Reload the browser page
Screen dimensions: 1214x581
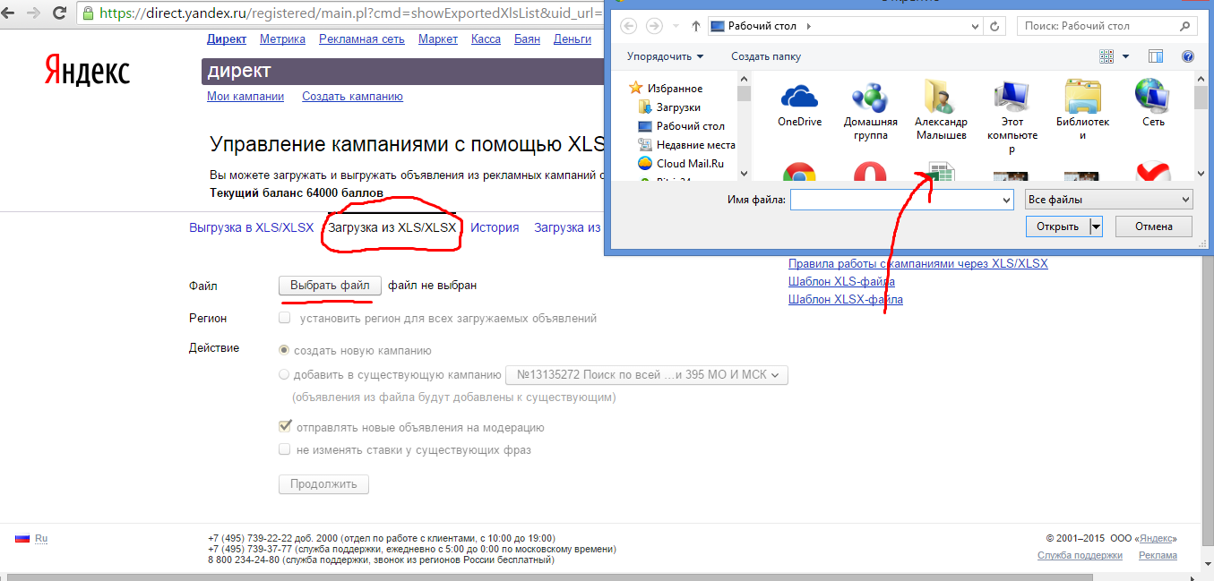[60, 13]
